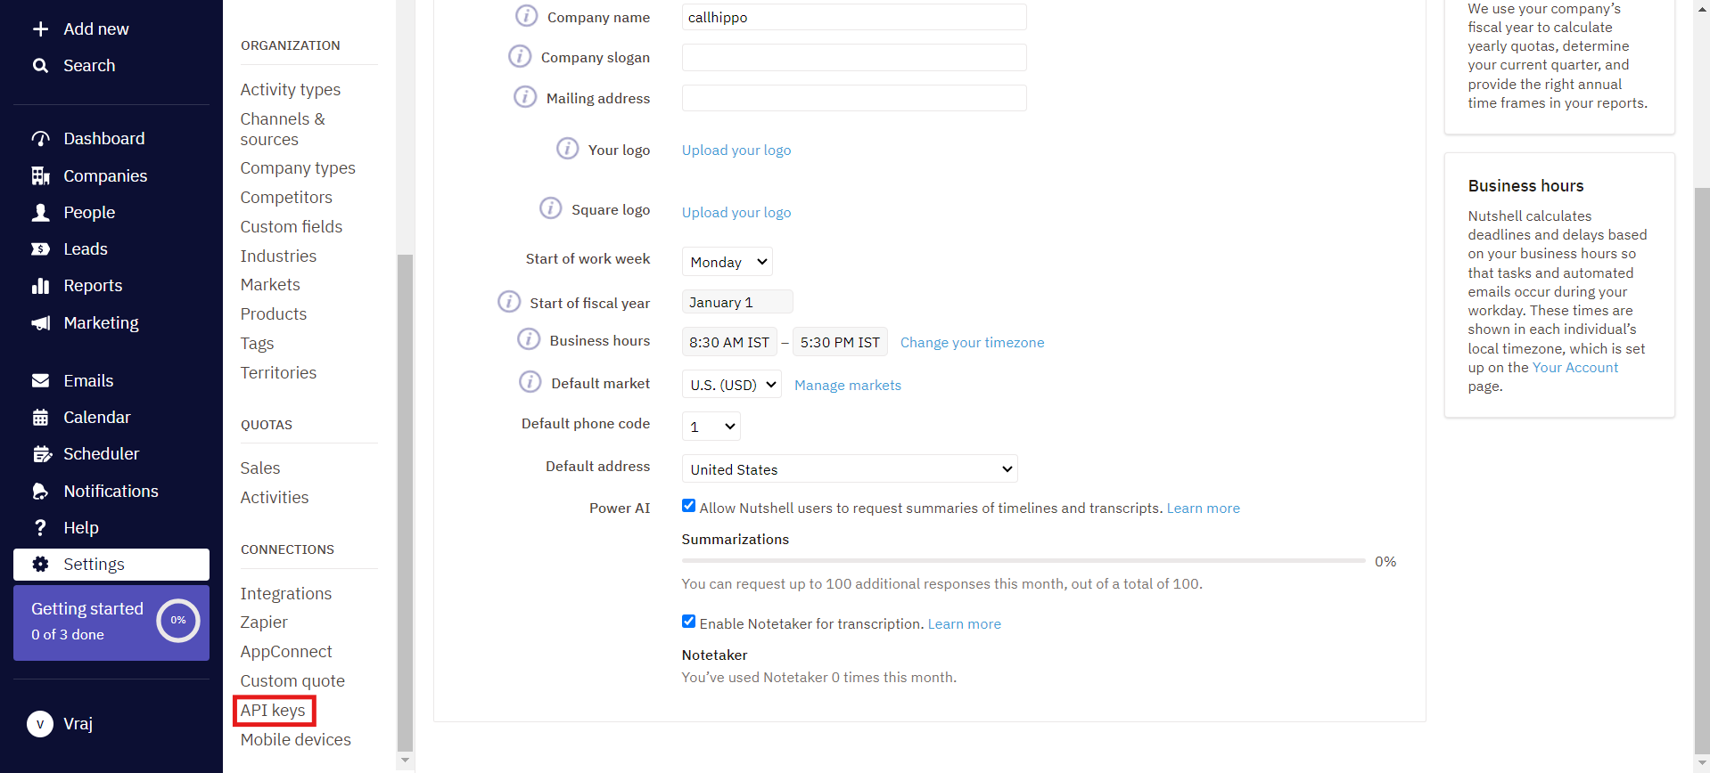The image size is (1710, 773).
Task: Click the info icon beside Business hours
Action: 529,338
